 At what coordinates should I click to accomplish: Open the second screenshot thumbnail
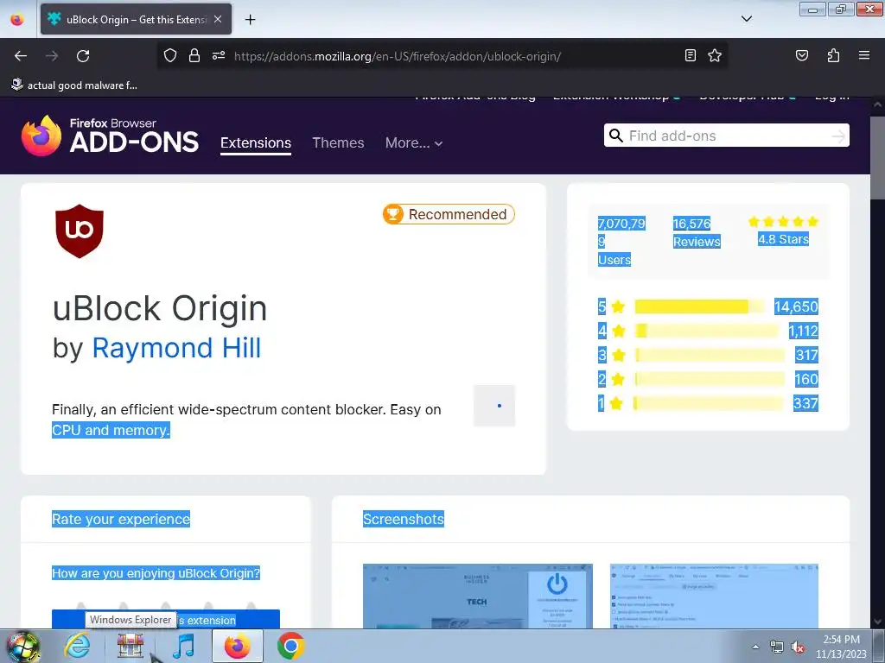pos(714,596)
